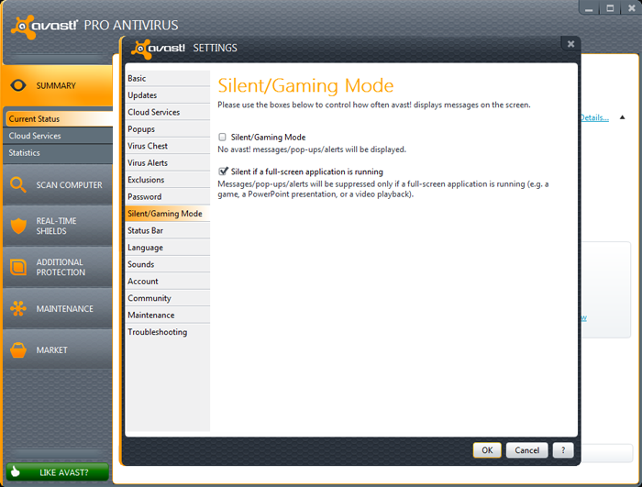642x487 pixels.
Task: Open the Basic settings tab
Action: (x=168, y=78)
